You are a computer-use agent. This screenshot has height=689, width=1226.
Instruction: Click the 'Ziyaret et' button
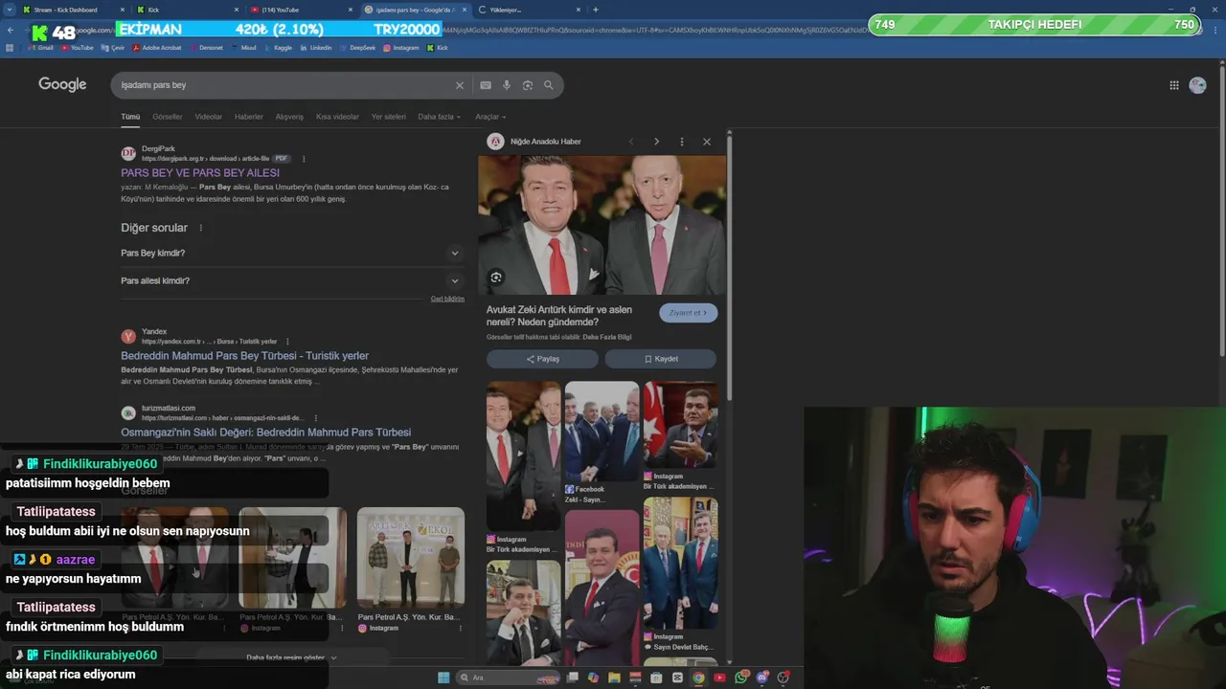pyautogui.click(x=688, y=313)
